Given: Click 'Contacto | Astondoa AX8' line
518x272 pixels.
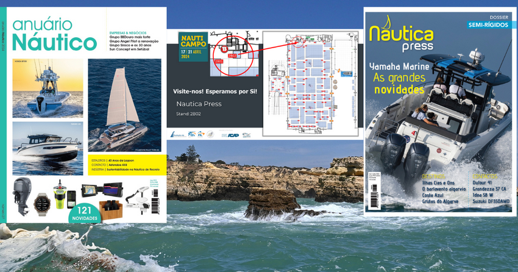Looking at the screenshot, I should point(109,165).
